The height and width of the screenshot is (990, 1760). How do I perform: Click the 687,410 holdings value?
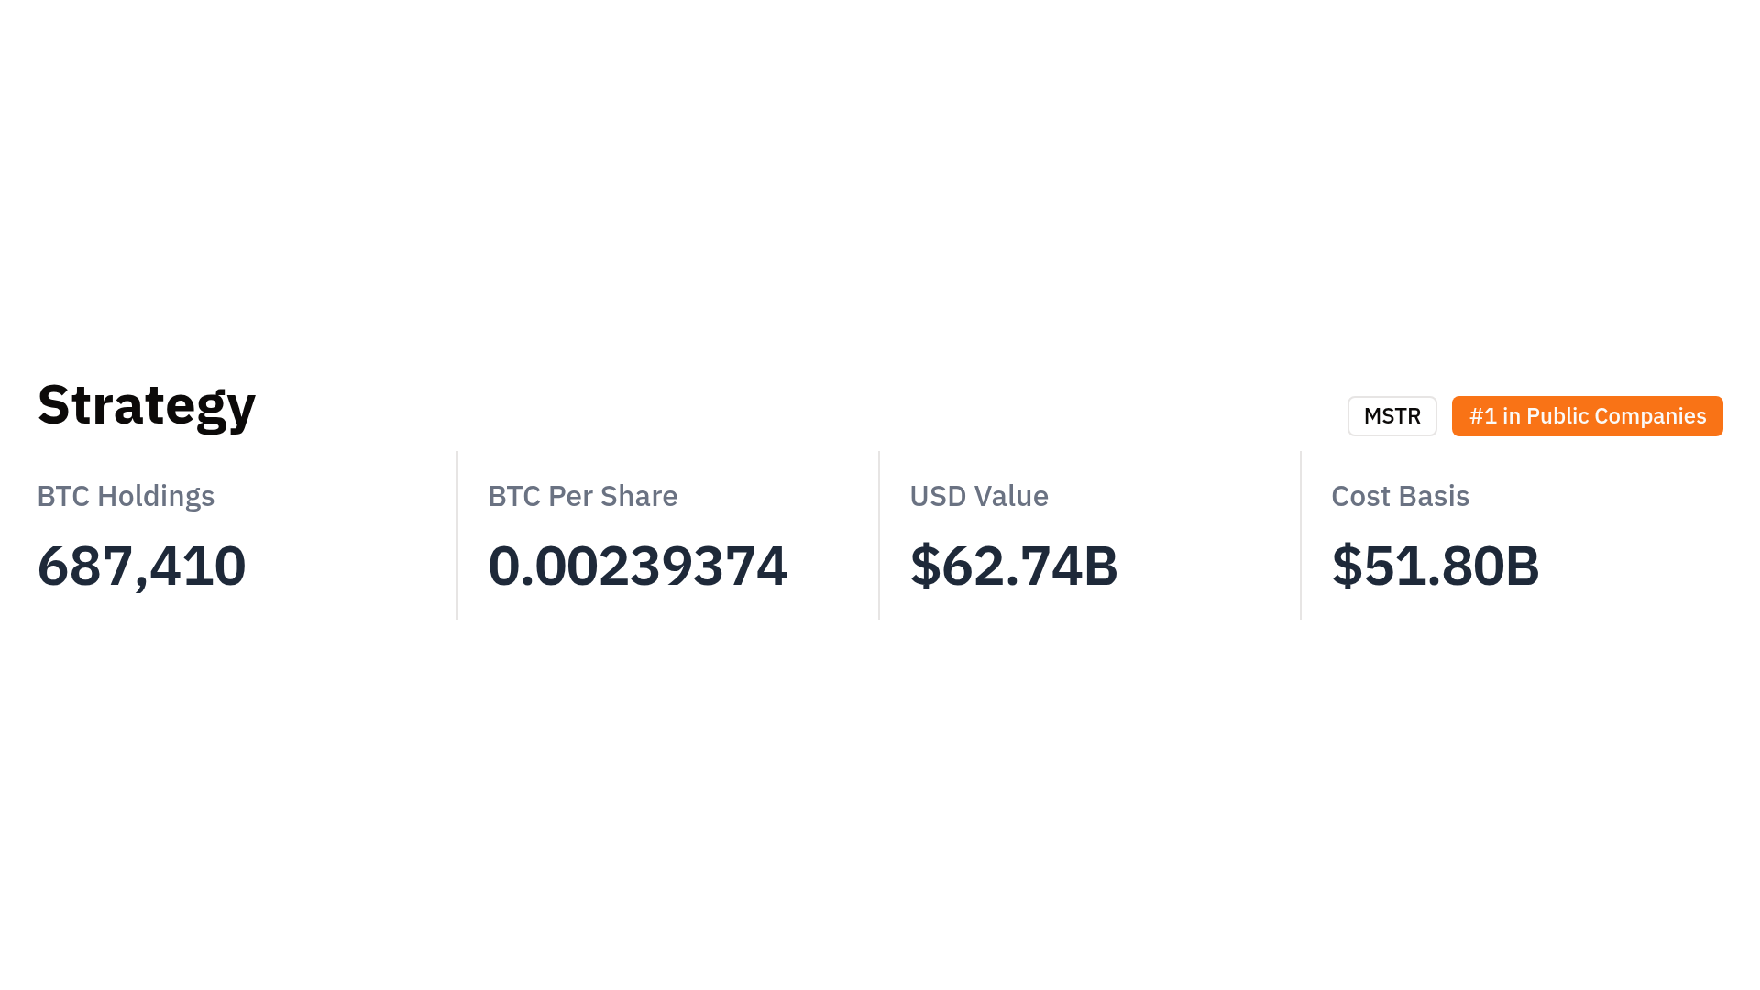pyautogui.click(x=141, y=566)
